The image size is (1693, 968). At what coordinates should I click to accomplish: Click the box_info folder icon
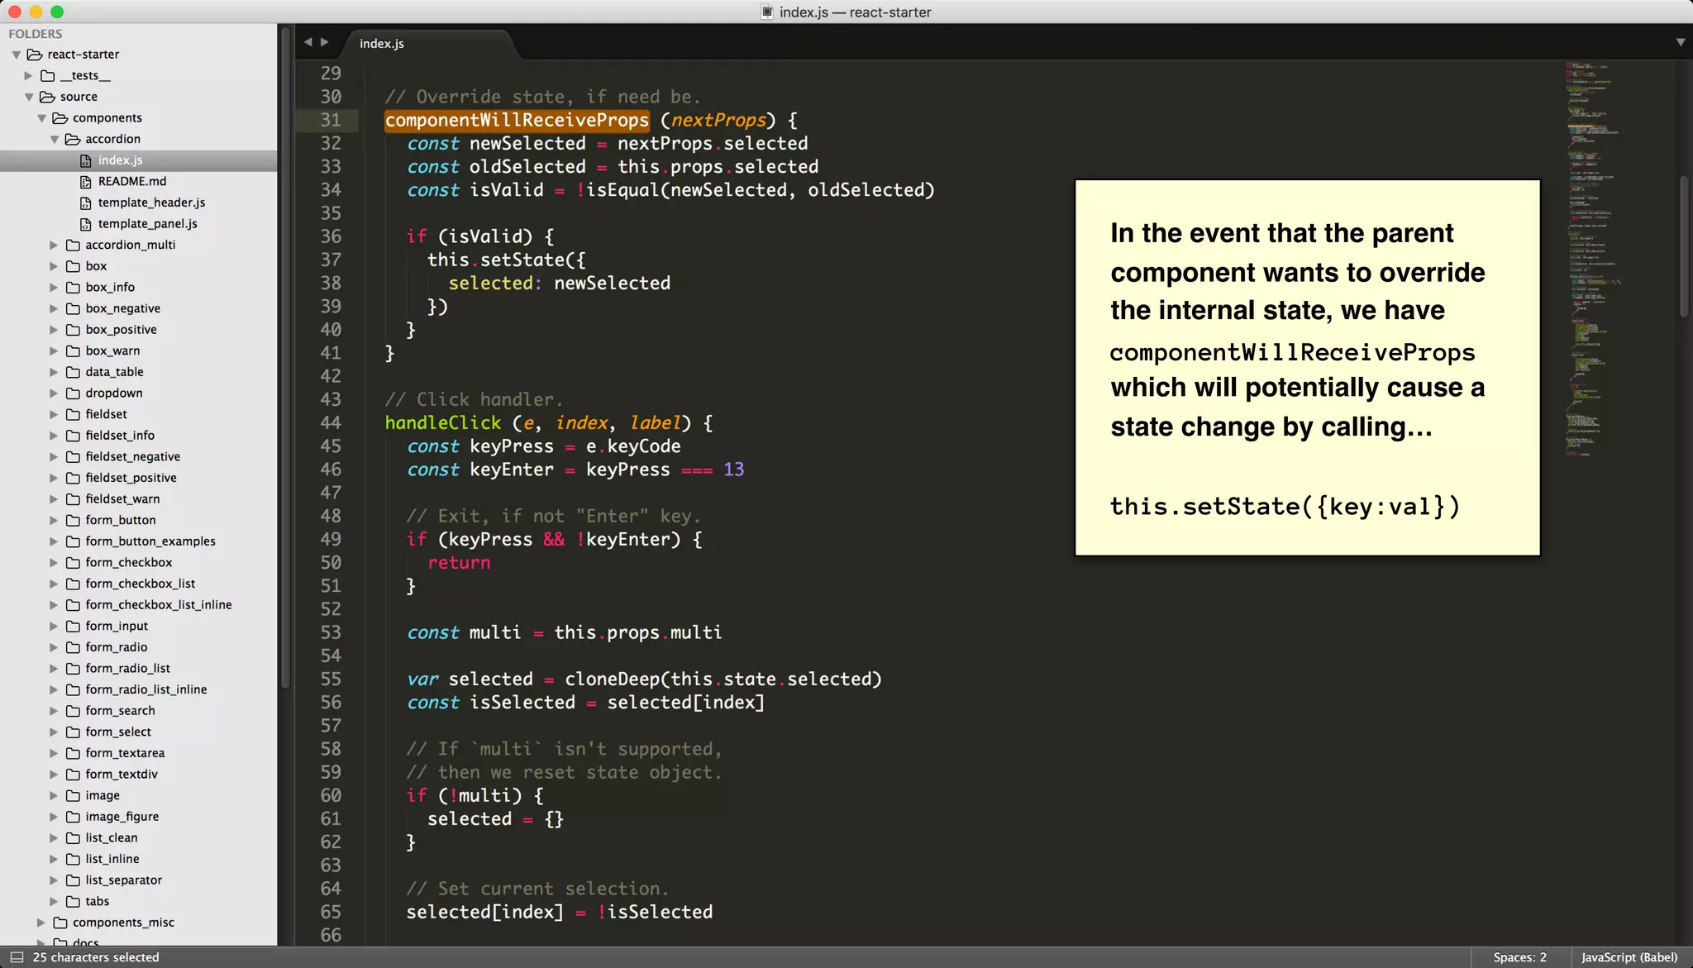73,288
